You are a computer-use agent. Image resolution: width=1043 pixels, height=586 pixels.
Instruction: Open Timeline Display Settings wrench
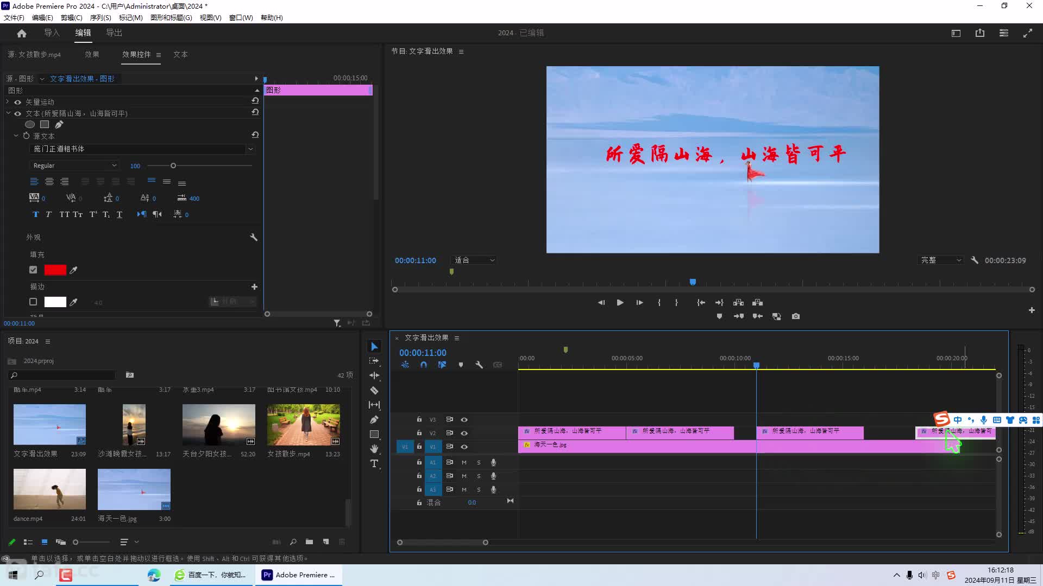(479, 365)
